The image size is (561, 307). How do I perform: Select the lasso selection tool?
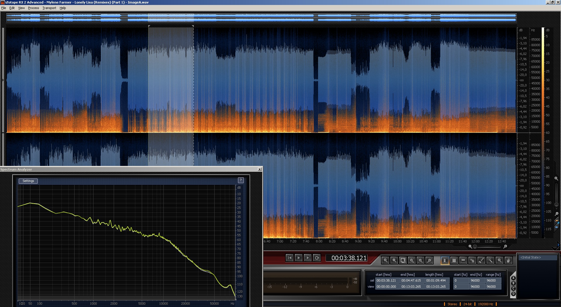coord(472,260)
